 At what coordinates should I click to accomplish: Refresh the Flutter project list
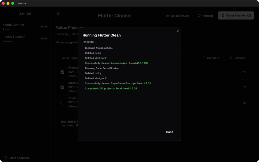click(x=205, y=16)
